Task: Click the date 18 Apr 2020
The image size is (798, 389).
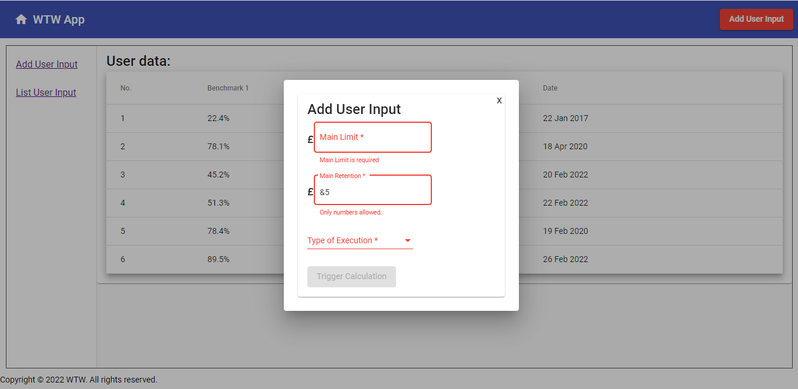Action: 565,146
